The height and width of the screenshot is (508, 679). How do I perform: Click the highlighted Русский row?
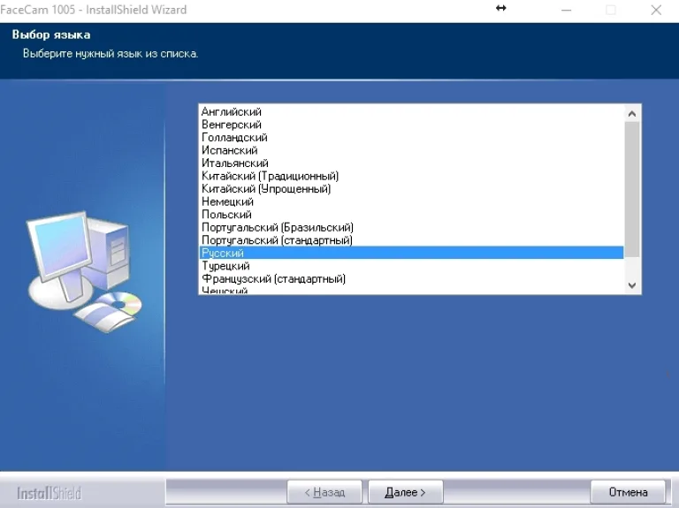point(411,253)
